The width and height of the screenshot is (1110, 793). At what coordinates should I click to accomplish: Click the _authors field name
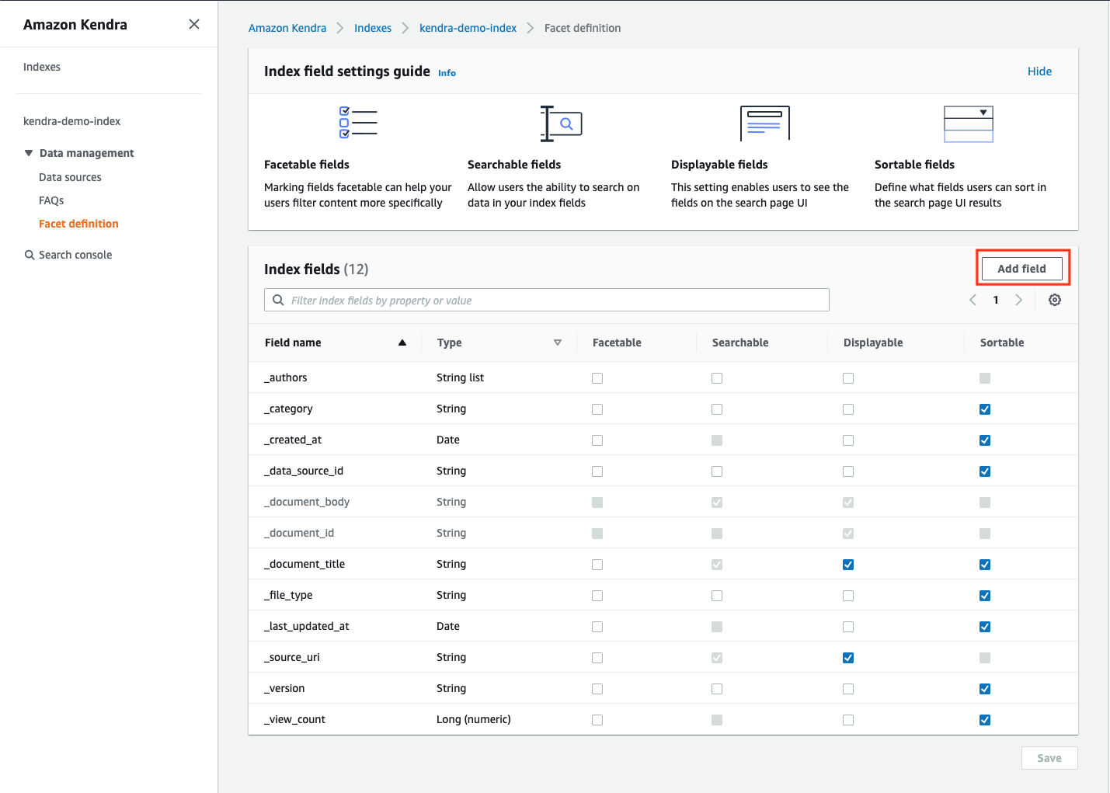coord(286,377)
